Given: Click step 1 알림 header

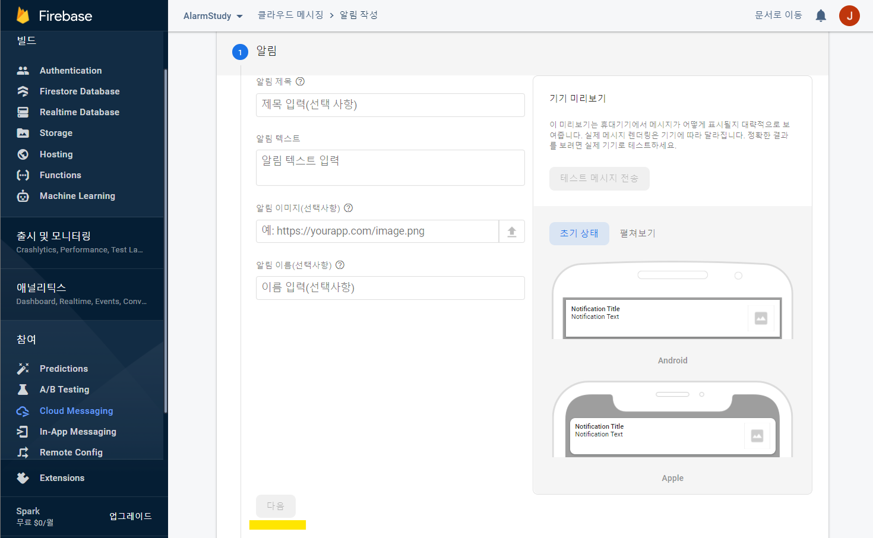Looking at the screenshot, I should point(523,52).
